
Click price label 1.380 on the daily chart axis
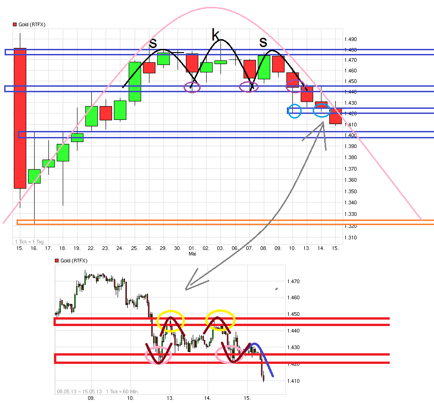351,157
